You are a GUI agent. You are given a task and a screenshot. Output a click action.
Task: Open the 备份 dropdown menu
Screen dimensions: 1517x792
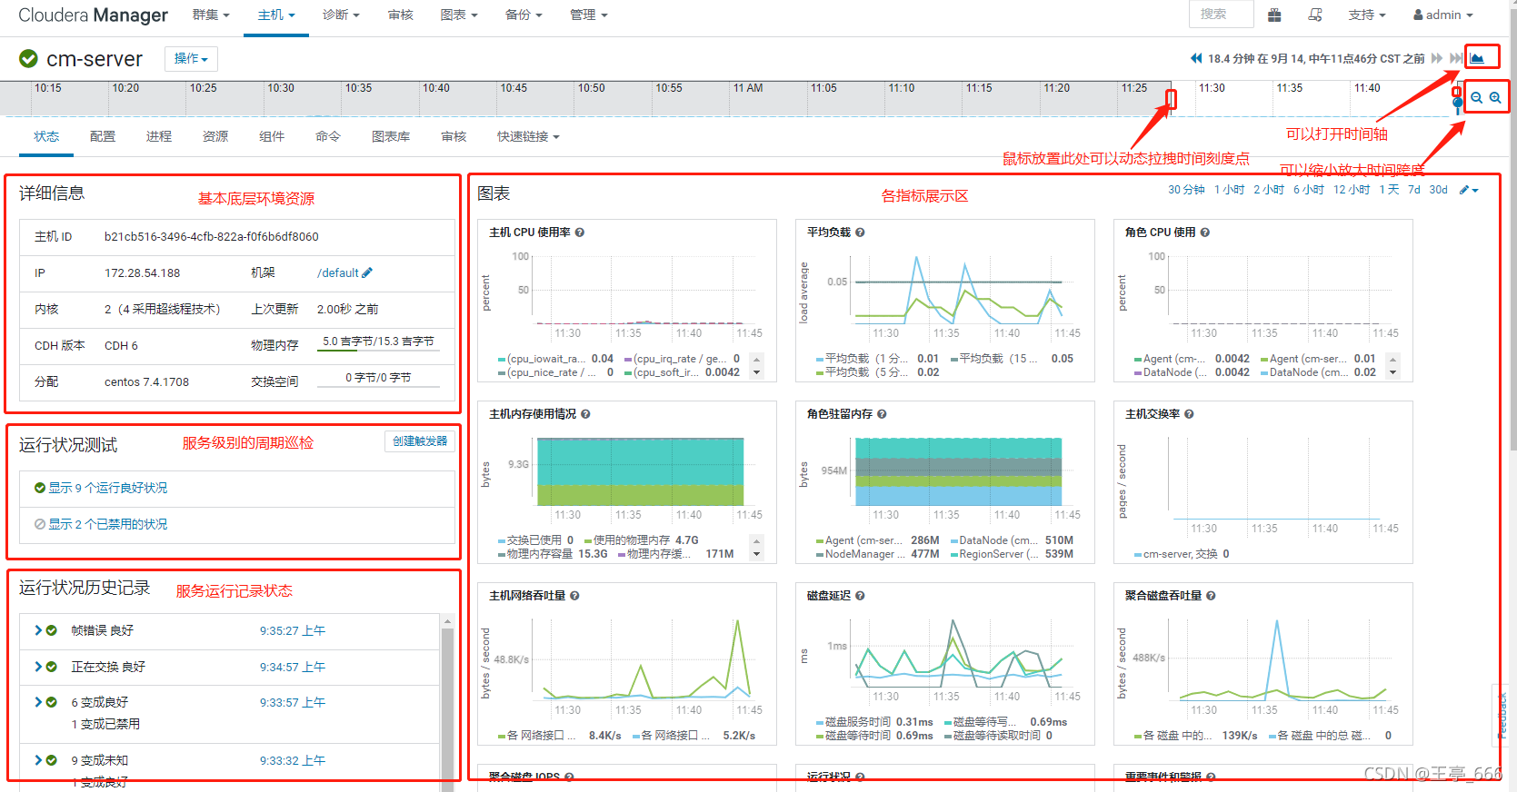524,15
